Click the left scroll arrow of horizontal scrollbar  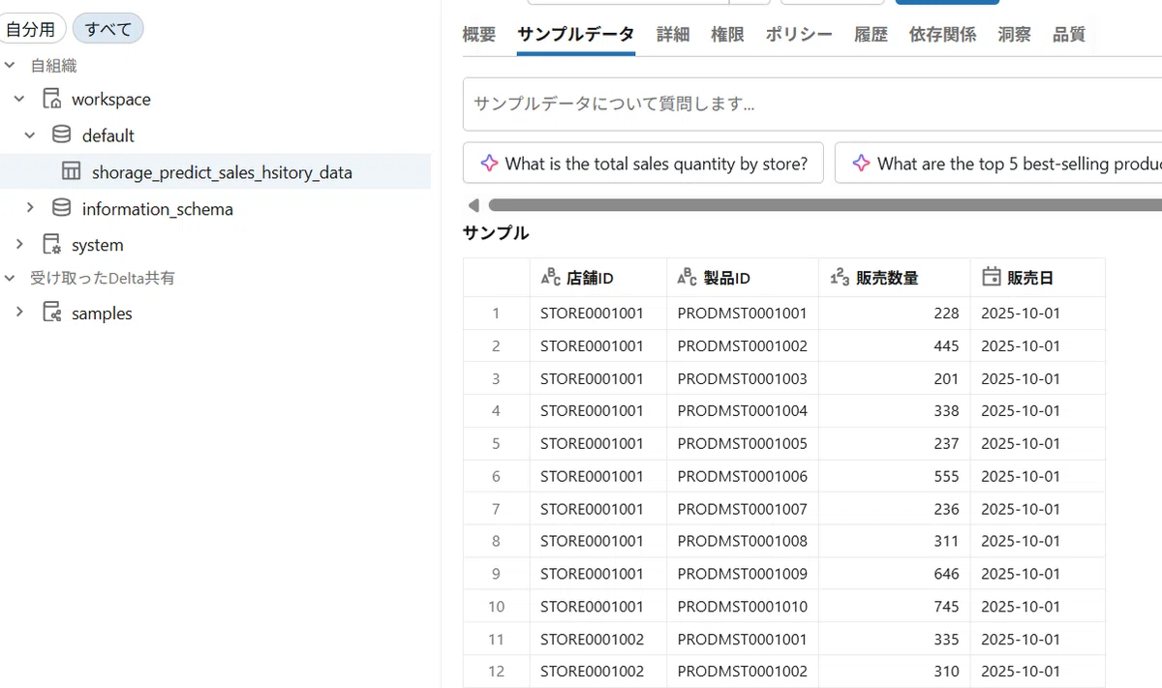473,205
